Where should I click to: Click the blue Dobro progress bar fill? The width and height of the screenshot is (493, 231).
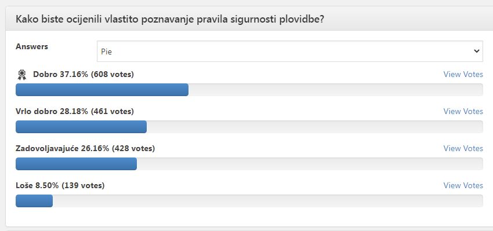[x=102, y=90]
